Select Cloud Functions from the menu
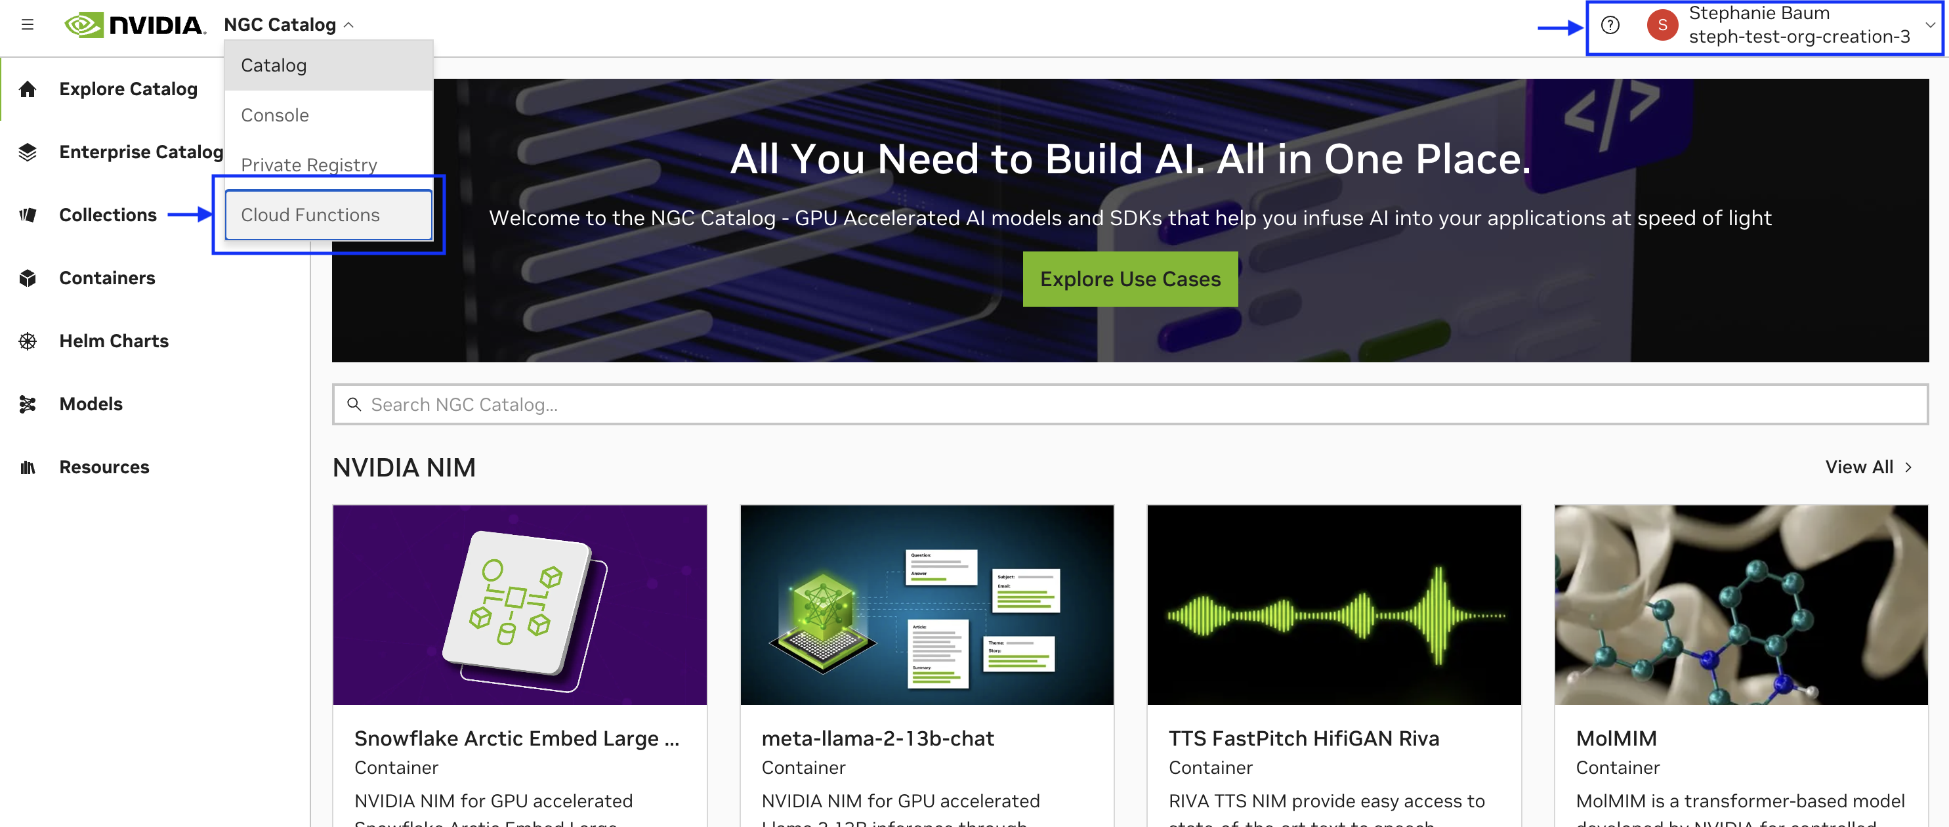This screenshot has width=1949, height=827. tap(328, 215)
